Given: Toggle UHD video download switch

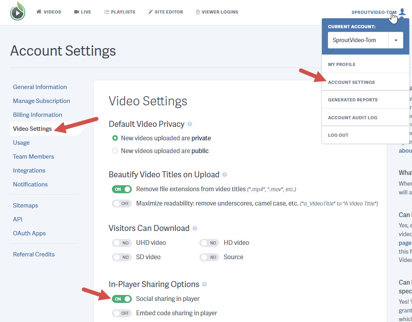Looking at the screenshot, I should (122, 243).
